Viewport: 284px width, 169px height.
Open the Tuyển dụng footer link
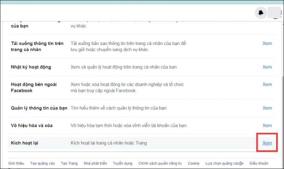tap(123, 163)
